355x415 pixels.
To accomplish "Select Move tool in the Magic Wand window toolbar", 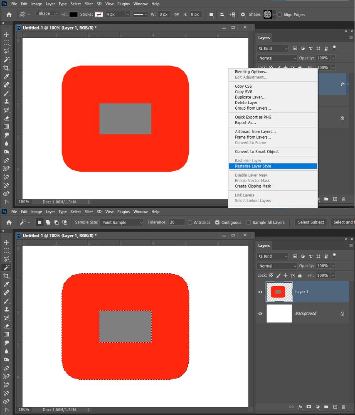I will tap(6, 243).
